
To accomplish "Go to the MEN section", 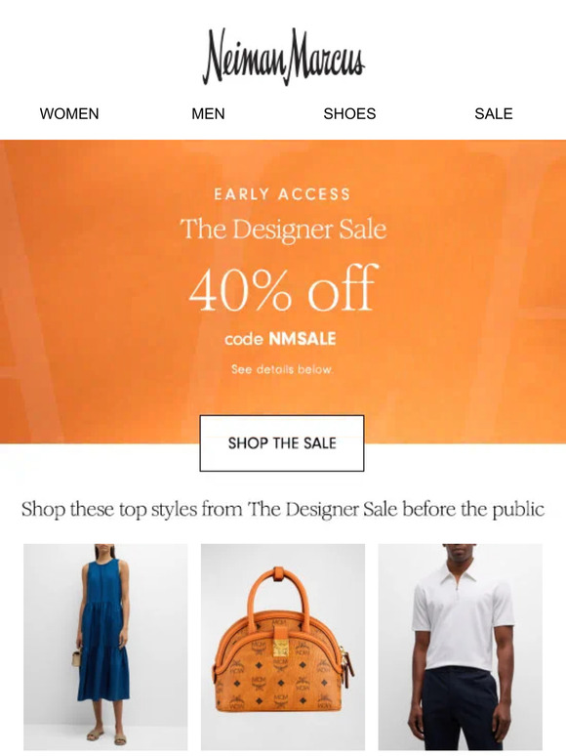I will tap(208, 113).
